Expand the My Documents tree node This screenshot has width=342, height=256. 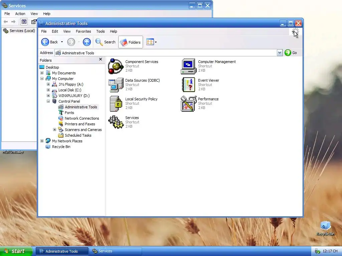42,73
